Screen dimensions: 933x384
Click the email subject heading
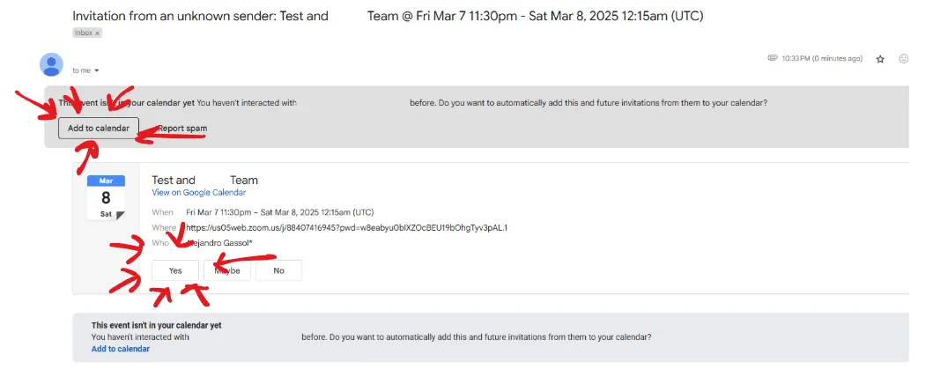tap(388, 16)
